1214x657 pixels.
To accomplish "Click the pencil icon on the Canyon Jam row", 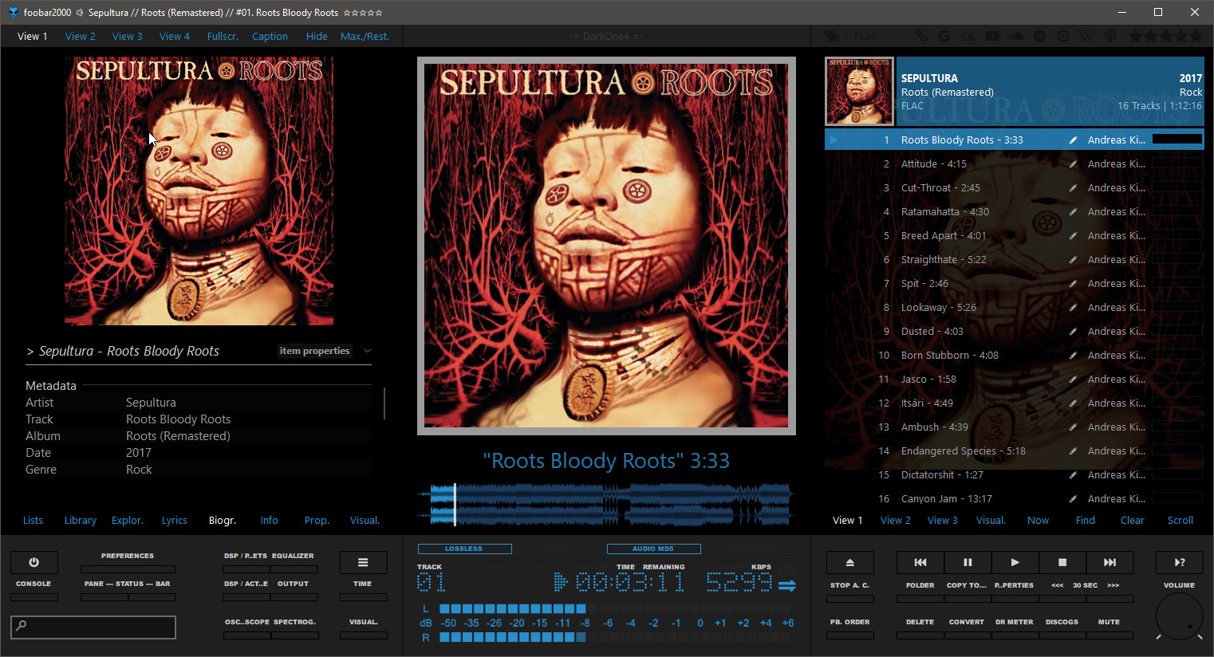I will point(1073,499).
